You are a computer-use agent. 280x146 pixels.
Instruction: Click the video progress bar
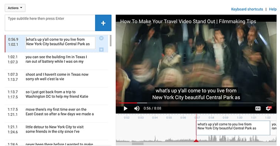[196, 103]
